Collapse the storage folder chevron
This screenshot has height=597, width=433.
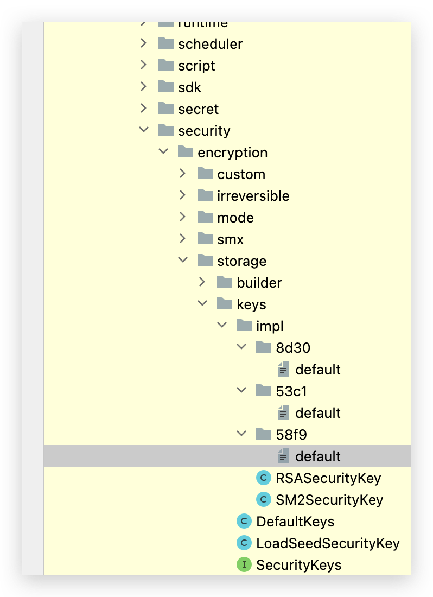point(183,259)
